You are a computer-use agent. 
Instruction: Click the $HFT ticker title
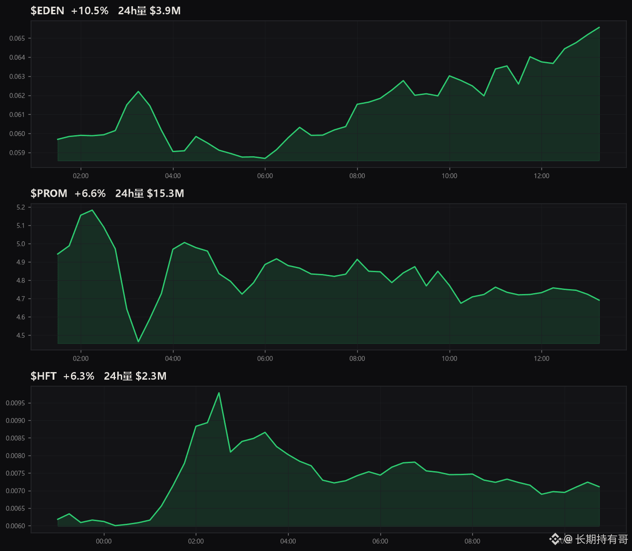tap(43, 376)
